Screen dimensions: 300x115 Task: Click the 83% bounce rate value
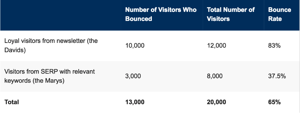pos(274,46)
